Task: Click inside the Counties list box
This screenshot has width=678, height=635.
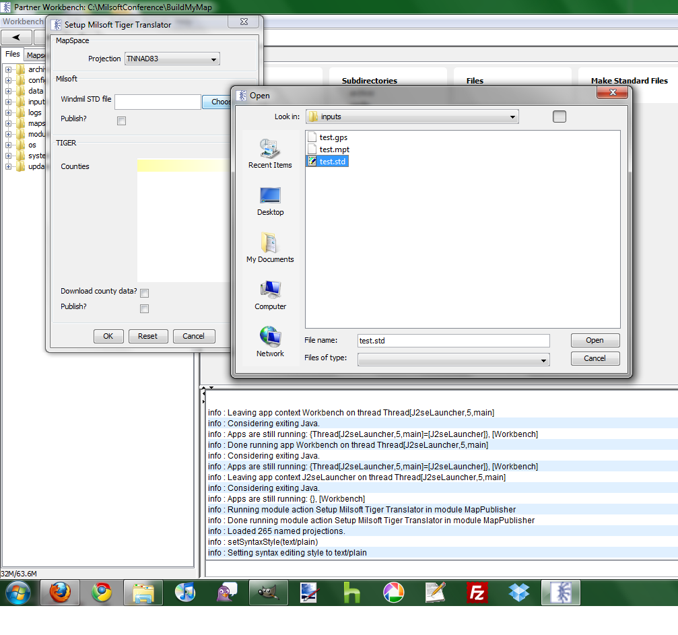Action: coord(184,221)
